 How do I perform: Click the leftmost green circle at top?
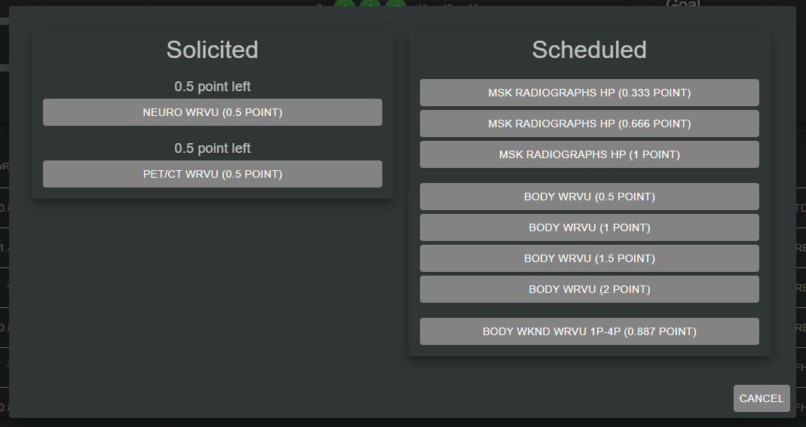[x=345, y=4]
